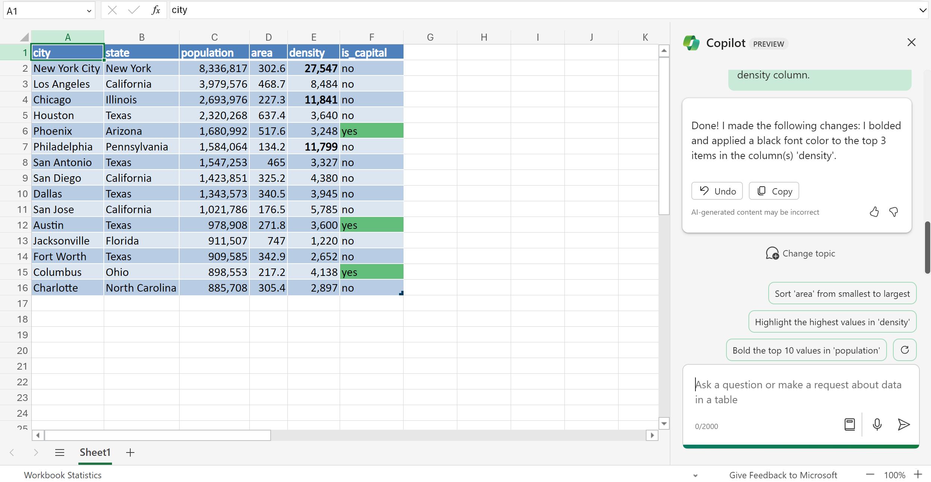The height and width of the screenshot is (482, 931).
Task: Click the Copy response button
Action: click(774, 191)
